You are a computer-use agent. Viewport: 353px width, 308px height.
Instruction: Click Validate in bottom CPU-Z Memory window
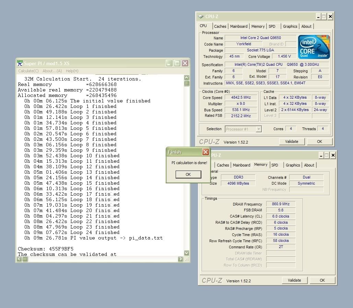coord(294,280)
